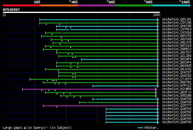
Task: Select the UniRef100_B6SUF4 label
Action: tap(177, 63)
